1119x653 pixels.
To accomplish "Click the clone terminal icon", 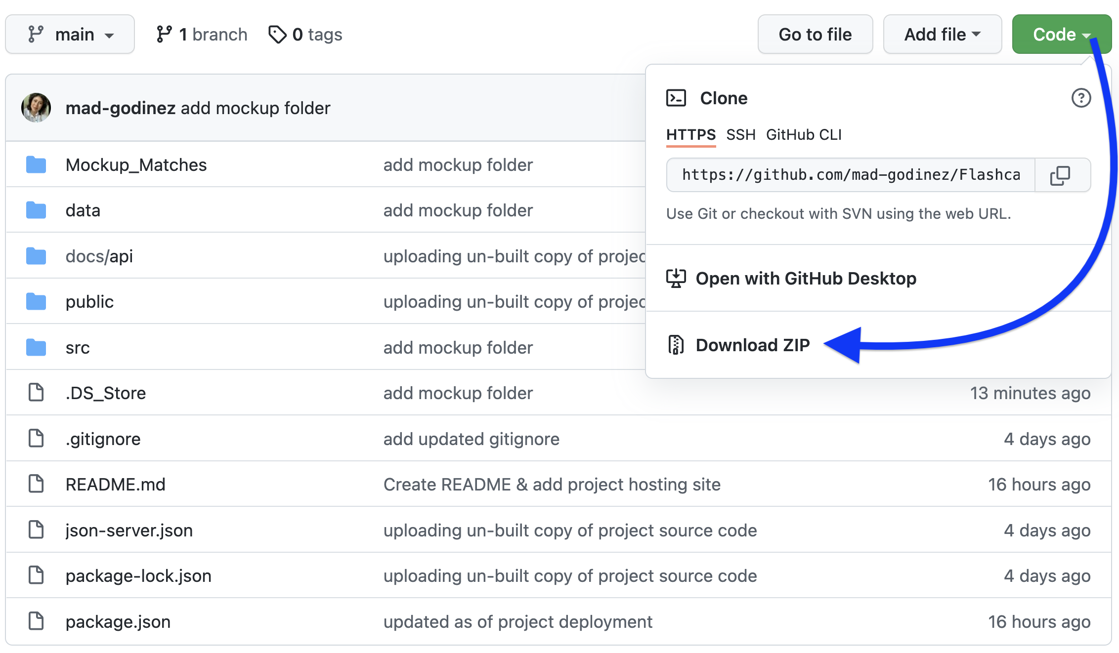I will 677,98.
